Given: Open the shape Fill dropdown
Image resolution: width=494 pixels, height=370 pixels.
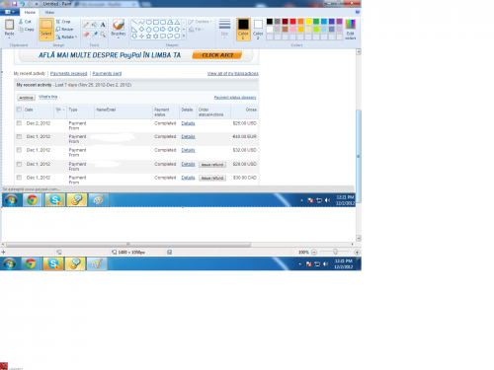Looking at the screenshot, I should [x=197, y=30].
